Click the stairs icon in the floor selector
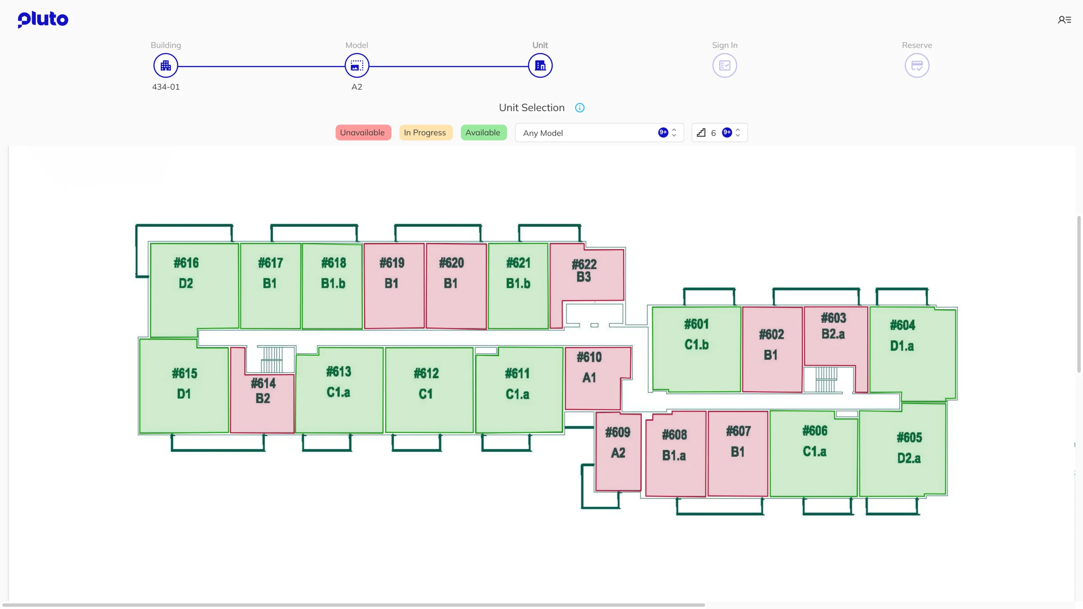This screenshot has height=609, width=1083. click(x=702, y=132)
